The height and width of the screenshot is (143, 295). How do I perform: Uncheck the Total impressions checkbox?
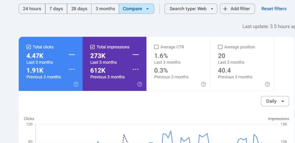coord(92,47)
